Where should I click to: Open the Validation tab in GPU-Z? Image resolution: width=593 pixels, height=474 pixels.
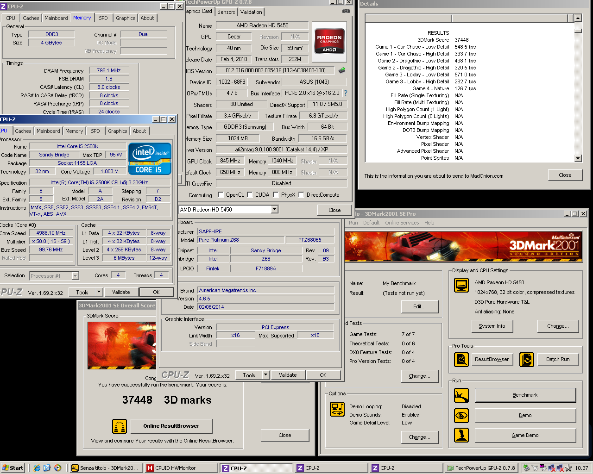point(251,12)
